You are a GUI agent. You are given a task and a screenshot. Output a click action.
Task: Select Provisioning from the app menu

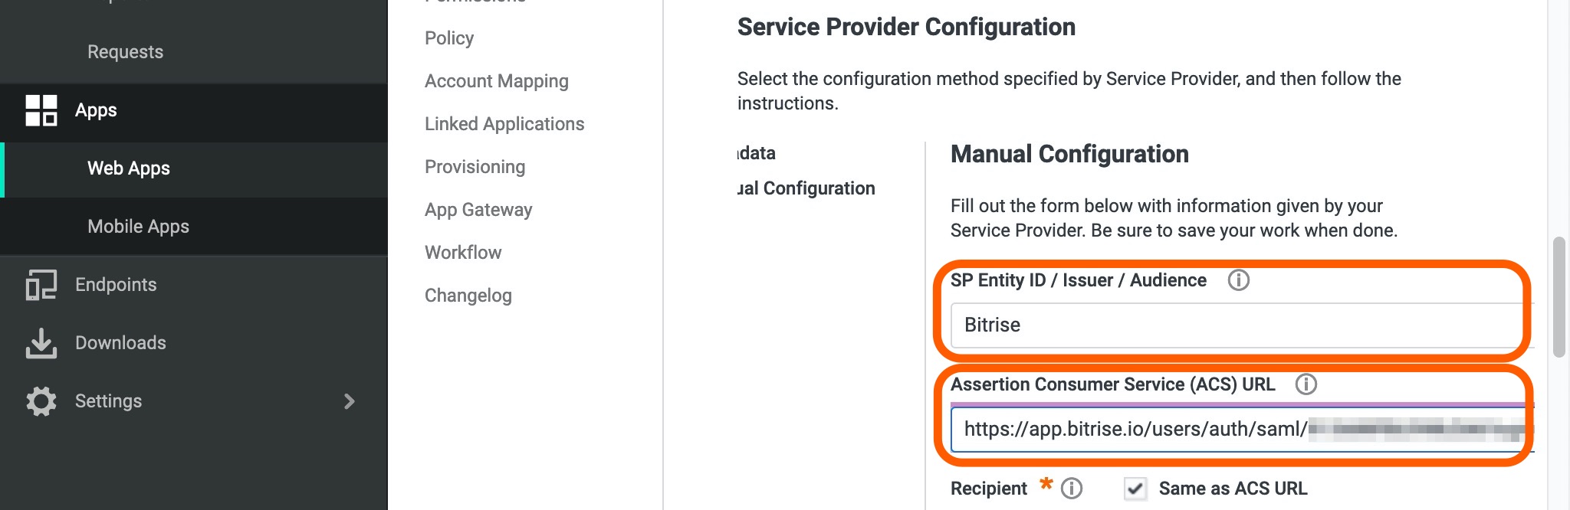pyautogui.click(x=475, y=166)
